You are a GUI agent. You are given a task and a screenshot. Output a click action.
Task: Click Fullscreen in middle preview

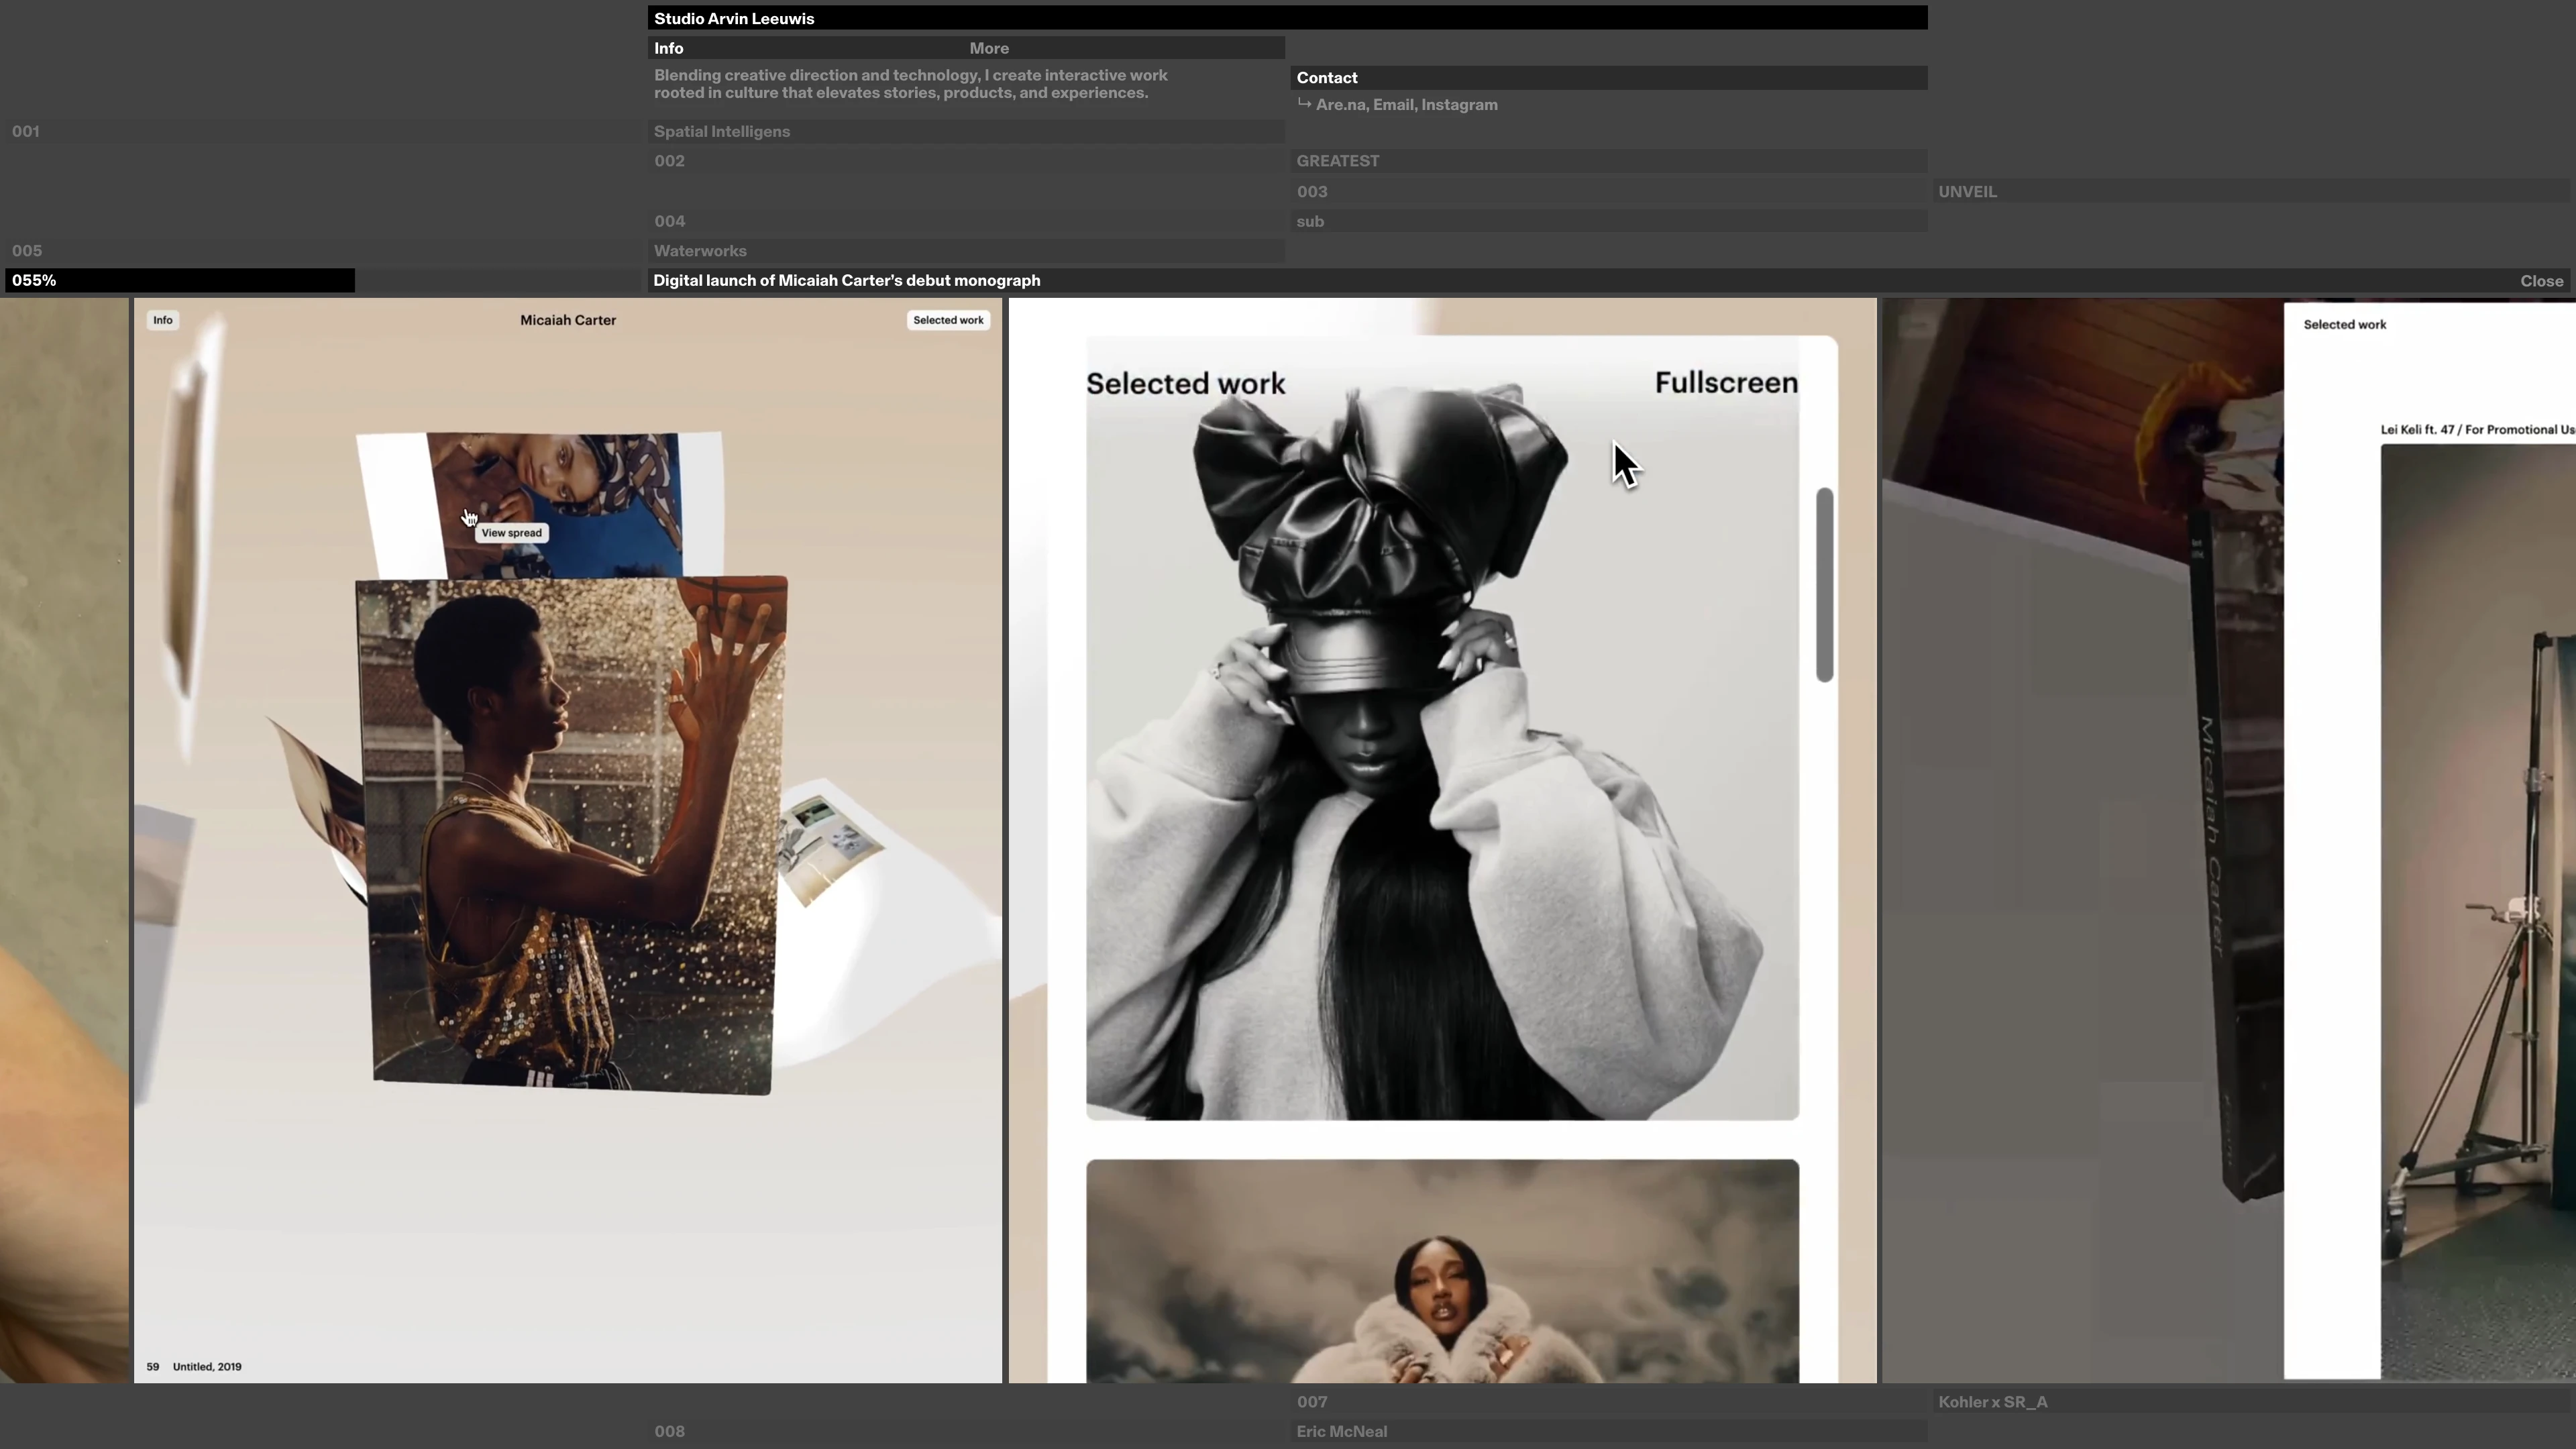point(1725,383)
